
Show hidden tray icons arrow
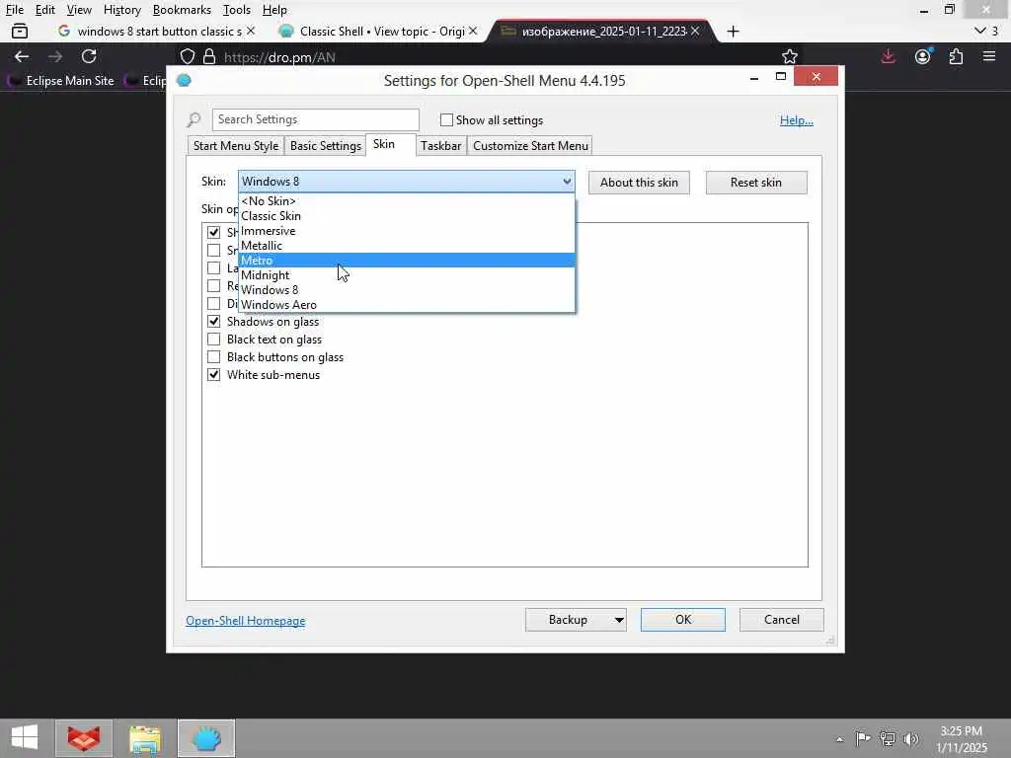(x=839, y=739)
